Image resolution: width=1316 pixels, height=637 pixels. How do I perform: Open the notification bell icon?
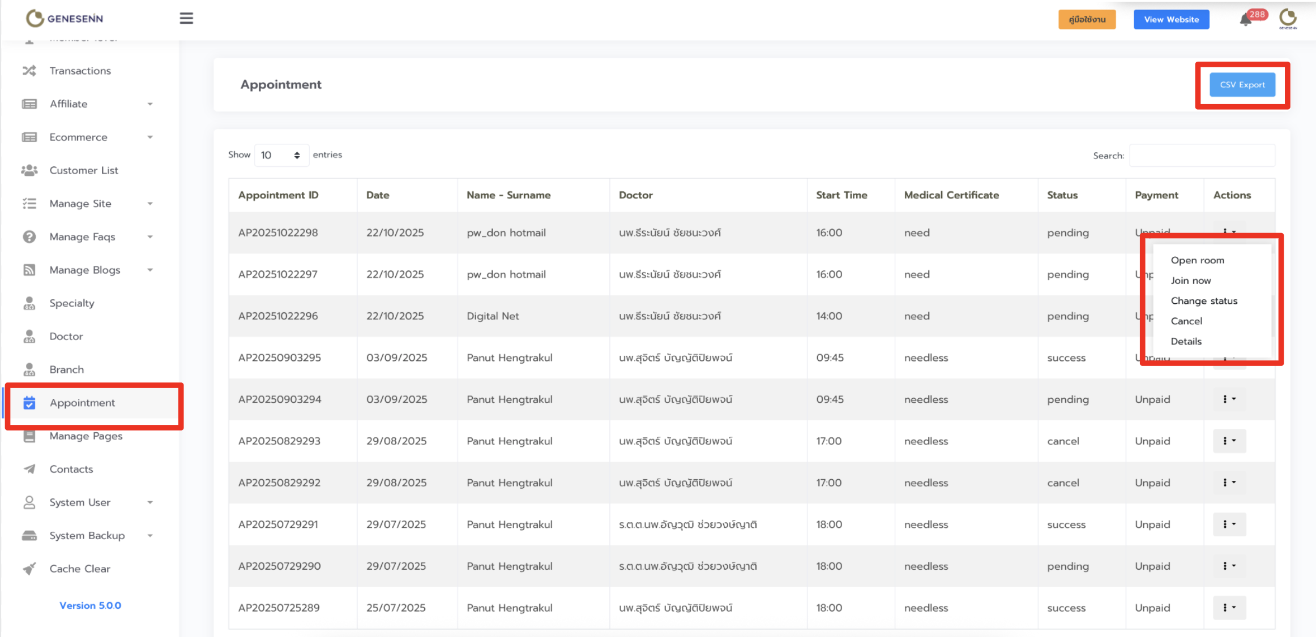pyautogui.click(x=1245, y=20)
